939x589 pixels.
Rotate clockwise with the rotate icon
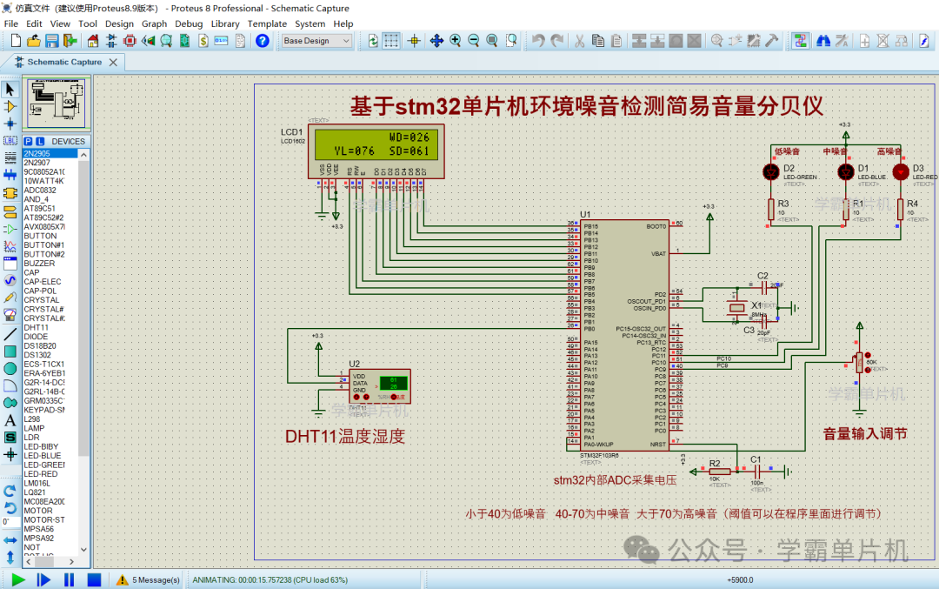(x=10, y=492)
